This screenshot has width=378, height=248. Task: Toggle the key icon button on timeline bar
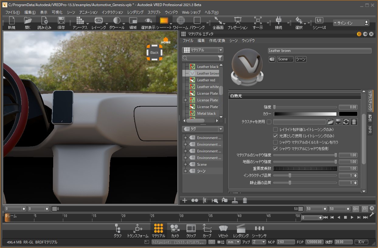click(x=356, y=209)
